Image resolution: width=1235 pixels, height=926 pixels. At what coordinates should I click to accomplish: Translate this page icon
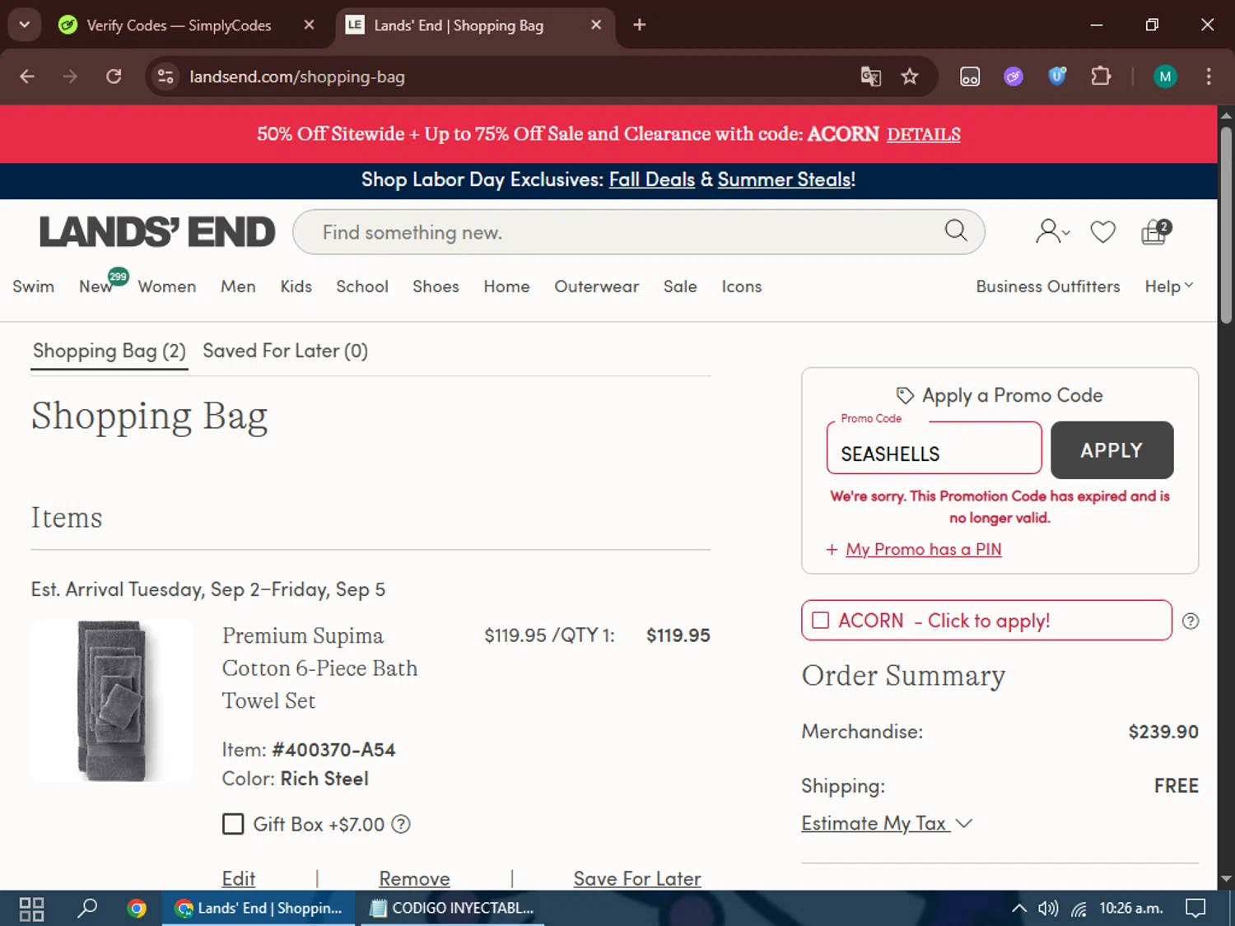pos(870,77)
